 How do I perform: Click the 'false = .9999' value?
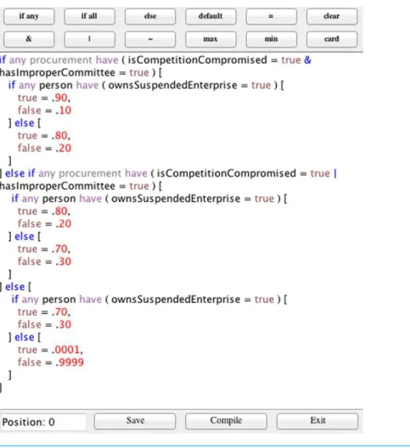click(x=51, y=362)
